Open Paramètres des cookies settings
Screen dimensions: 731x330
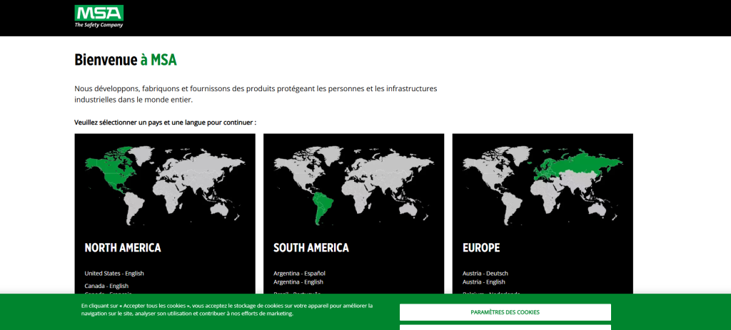(x=505, y=312)
